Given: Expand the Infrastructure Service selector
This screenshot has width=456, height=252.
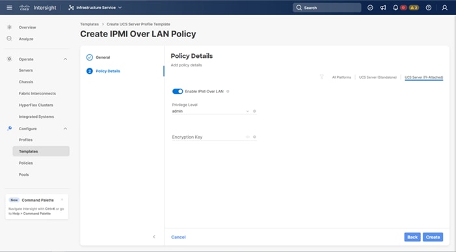Looking at the screenshot, I should 95,8.
